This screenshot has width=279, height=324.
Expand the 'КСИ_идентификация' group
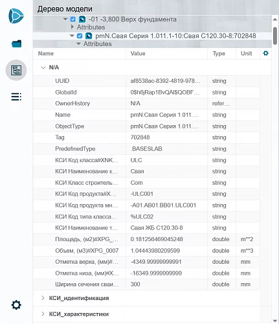pos(43,298)
